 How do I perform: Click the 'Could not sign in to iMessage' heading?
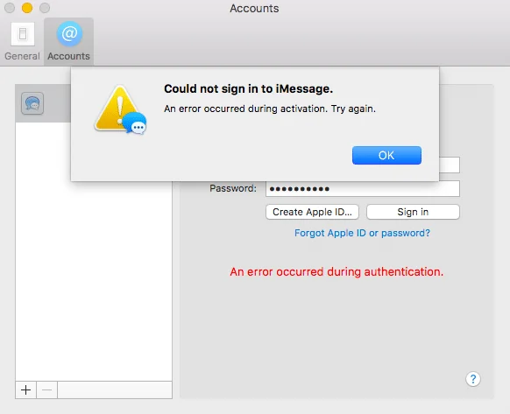[x=248, y=88]
